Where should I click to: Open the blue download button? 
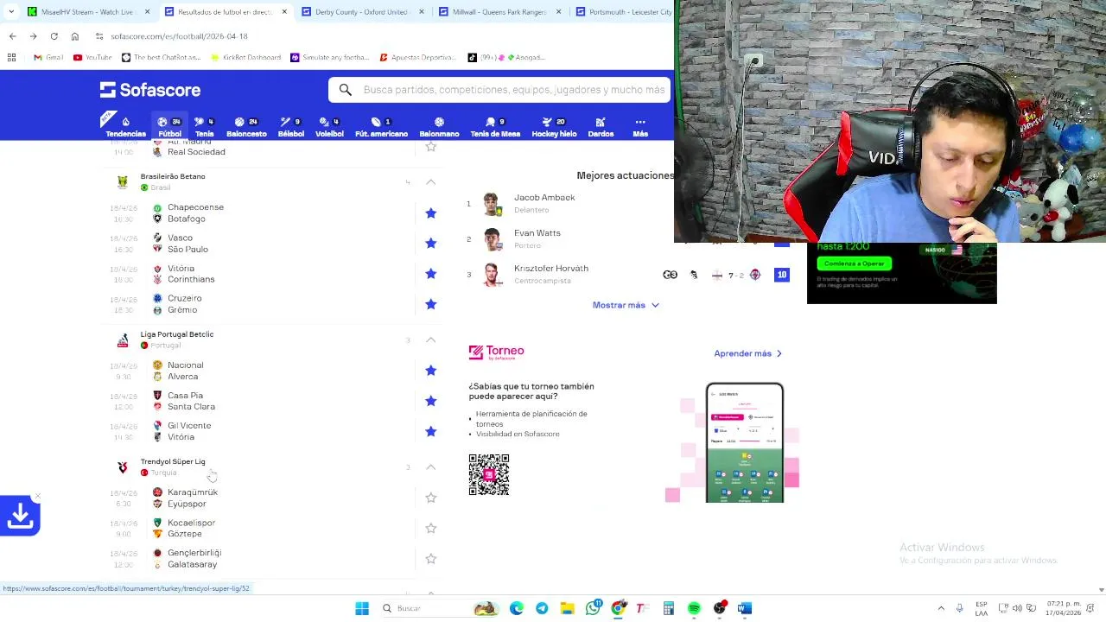pyautogui.click(x=20, y=516)
